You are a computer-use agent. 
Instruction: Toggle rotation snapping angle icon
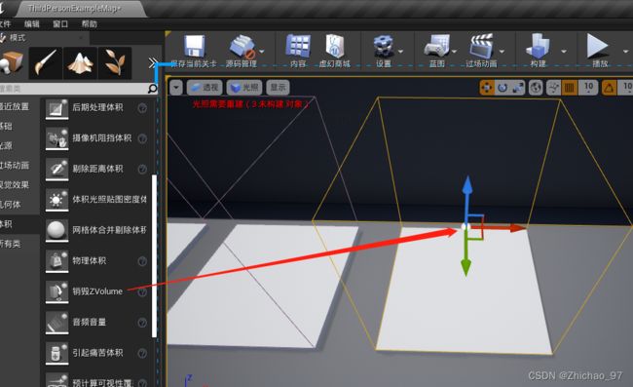610,88
